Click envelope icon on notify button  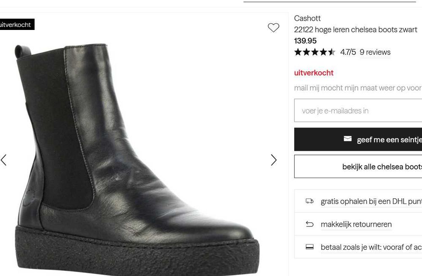tap(348, 139)
